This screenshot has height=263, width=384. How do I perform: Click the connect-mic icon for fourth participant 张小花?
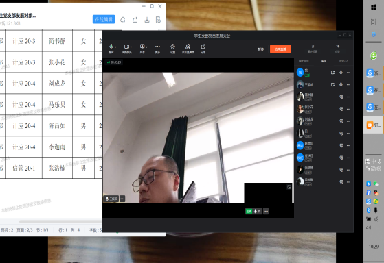[341, 109]
